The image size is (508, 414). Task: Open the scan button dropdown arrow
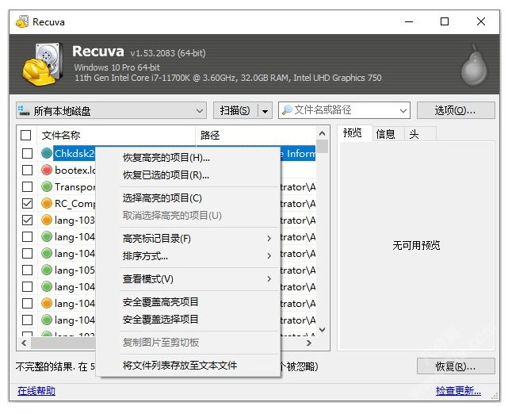265,111
